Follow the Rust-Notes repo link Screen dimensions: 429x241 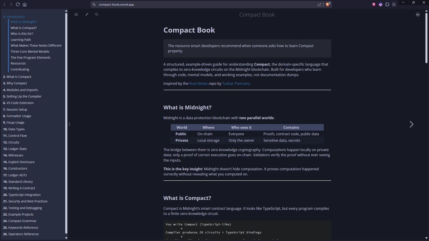198,84
